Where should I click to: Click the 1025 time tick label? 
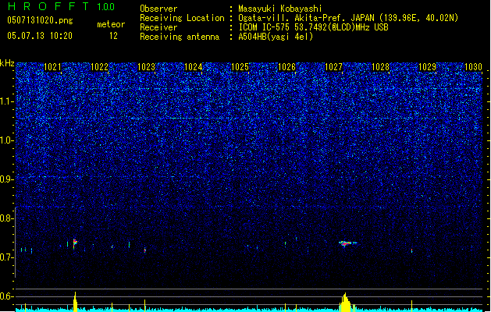pos(240,67)
